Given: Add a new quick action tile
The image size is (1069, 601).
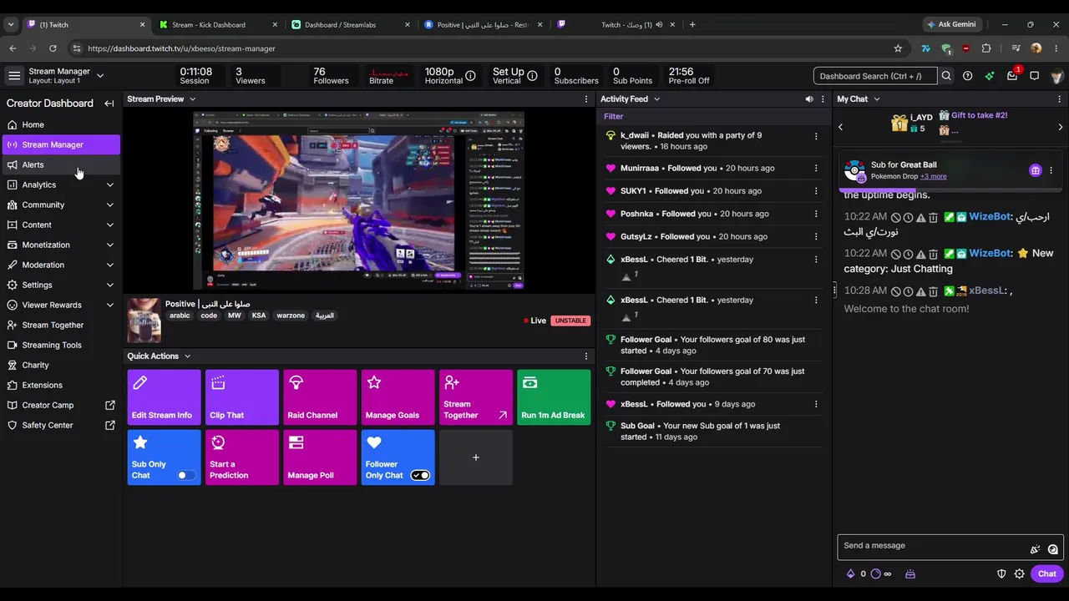Looking at the screenshot, I should click(476, 457).
